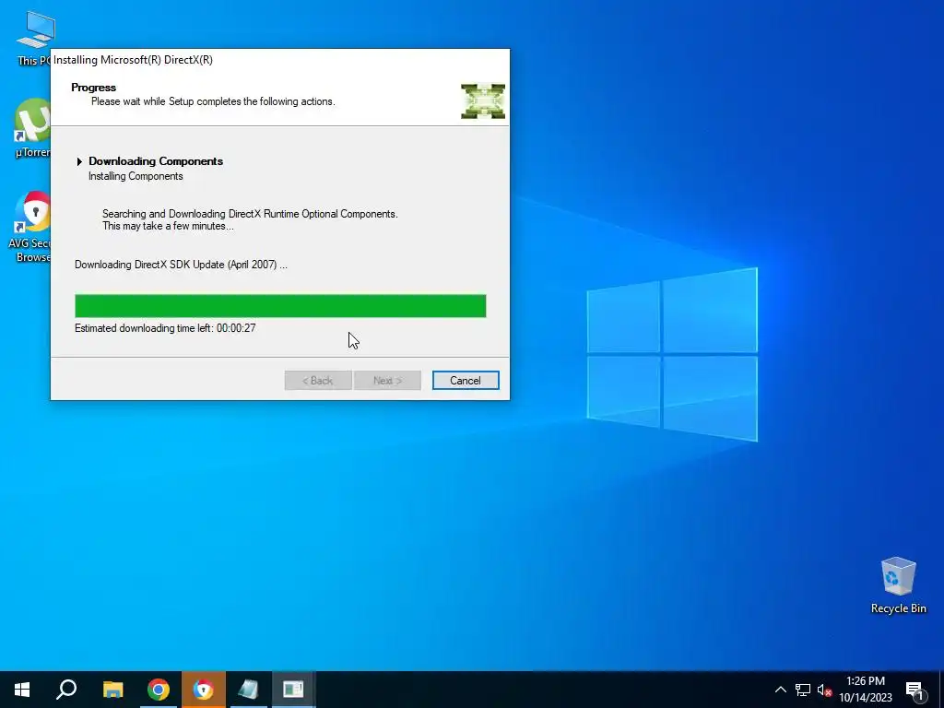Select AVG Secure Browser desktop shortcut
The height and width of the screenshot is (708, 944).
coord(31,227)
